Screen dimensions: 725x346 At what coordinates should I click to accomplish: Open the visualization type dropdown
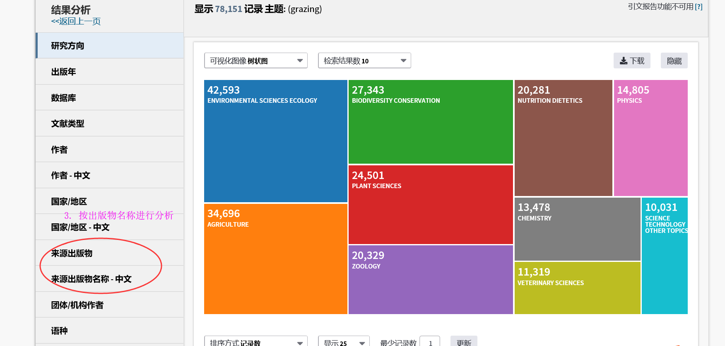(255, 61)
